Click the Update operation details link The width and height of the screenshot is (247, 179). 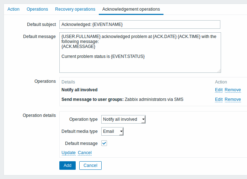click(69, 153)
